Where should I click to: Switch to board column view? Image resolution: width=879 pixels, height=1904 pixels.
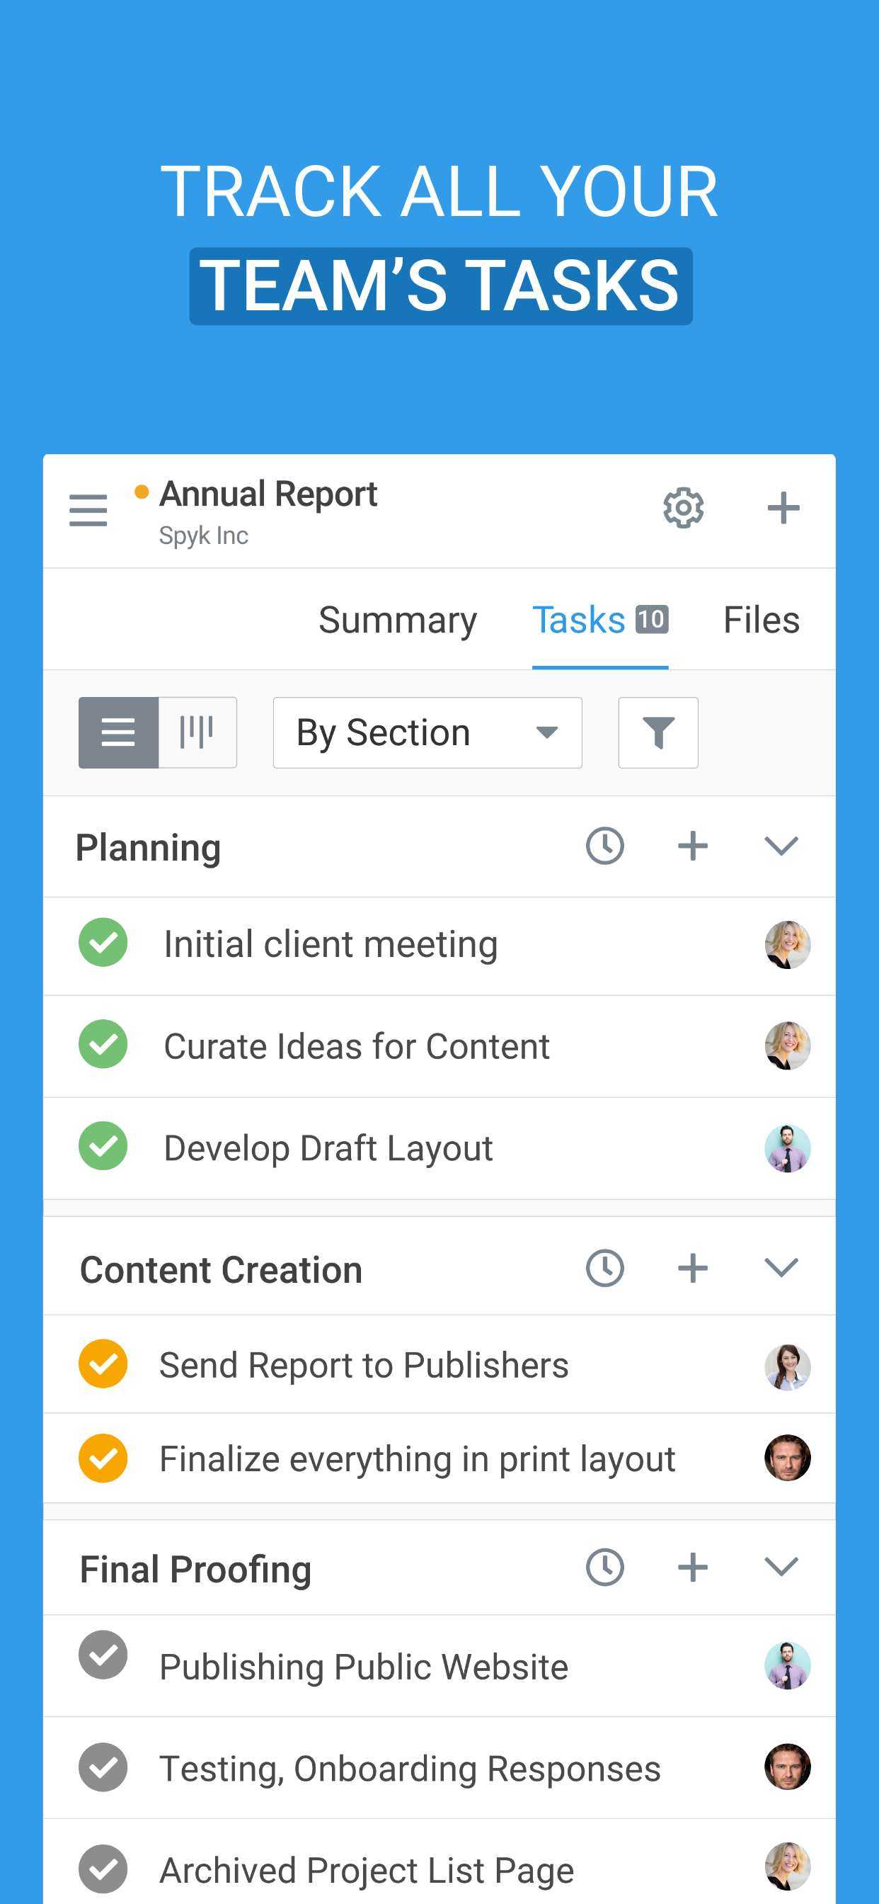click(x=197, y=732)
